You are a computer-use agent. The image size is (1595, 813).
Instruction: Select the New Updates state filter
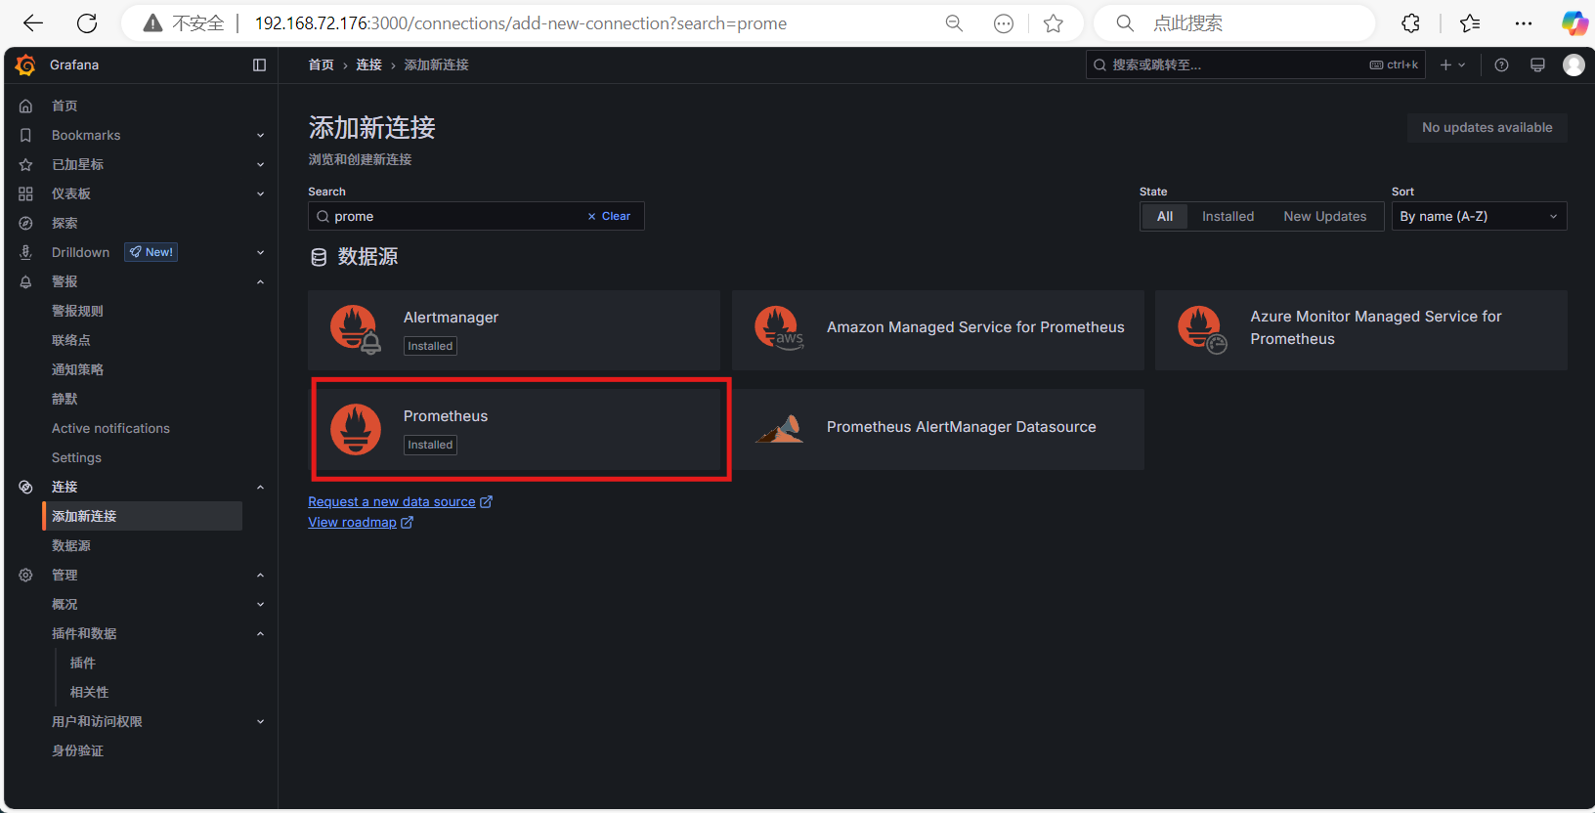pos(1325,216)
